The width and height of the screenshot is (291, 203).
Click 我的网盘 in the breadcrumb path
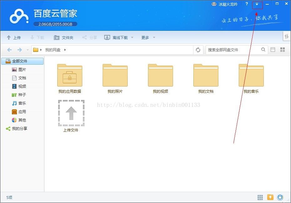tap(53, 50)
